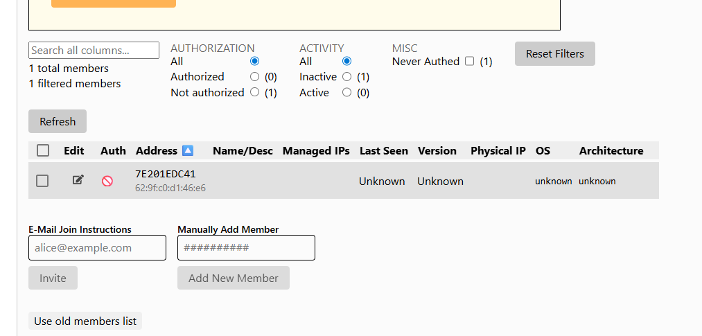Viewport: 702px width, 336px height.
Task: Sort by the Last Seen column header
Action: tap(384, 151)
